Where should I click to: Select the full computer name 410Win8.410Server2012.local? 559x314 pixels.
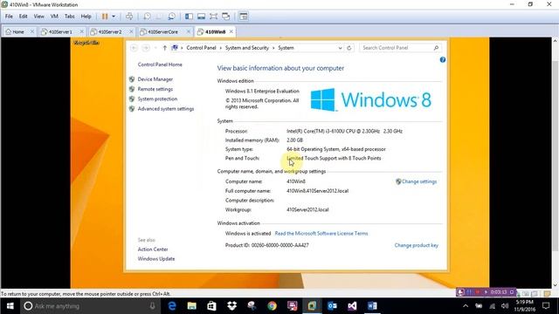pyautogui.click(x=317, y=191)
